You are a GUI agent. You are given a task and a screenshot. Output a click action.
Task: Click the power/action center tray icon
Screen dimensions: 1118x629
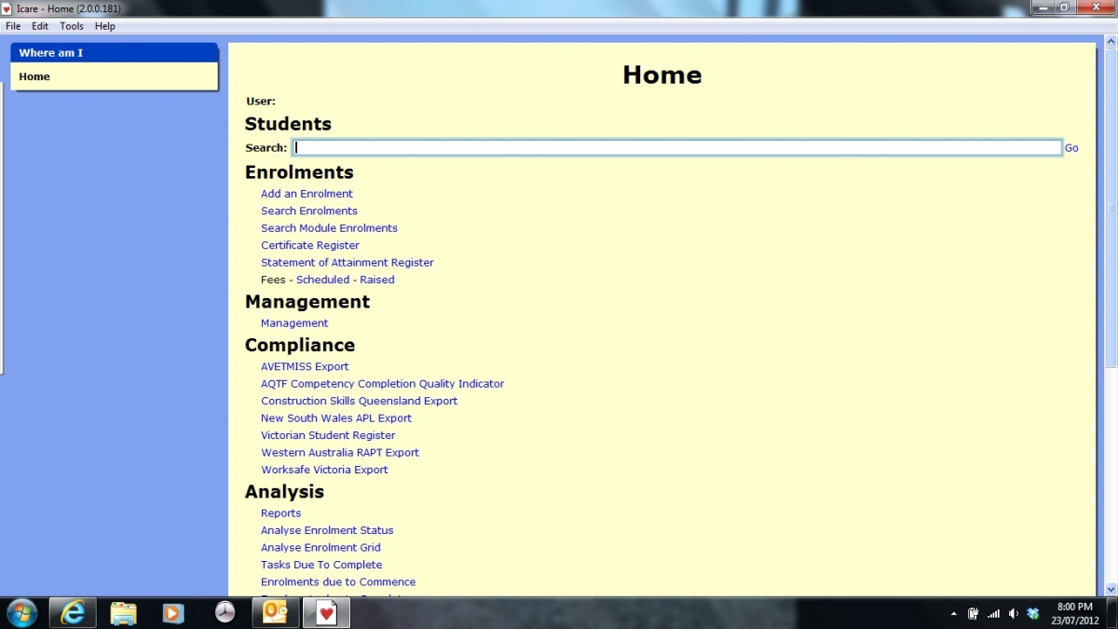pyautogui.click(x=974, y=613)
